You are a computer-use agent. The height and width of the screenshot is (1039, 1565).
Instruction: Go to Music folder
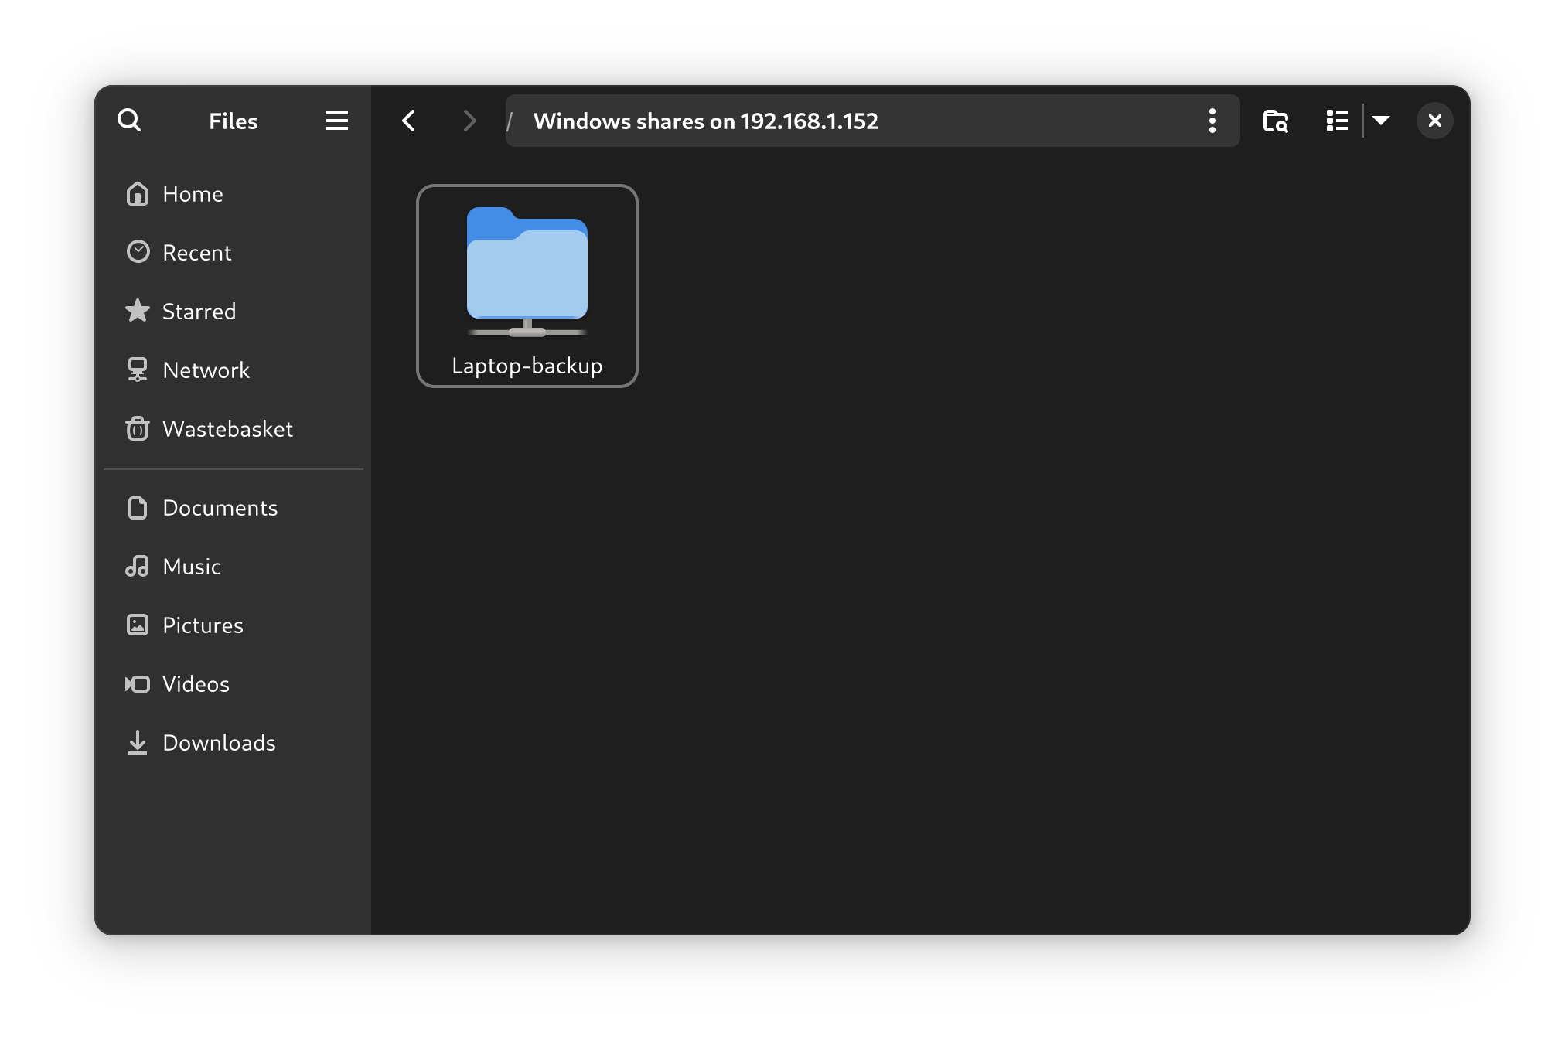pyautogui.click(x=234, y=567)
